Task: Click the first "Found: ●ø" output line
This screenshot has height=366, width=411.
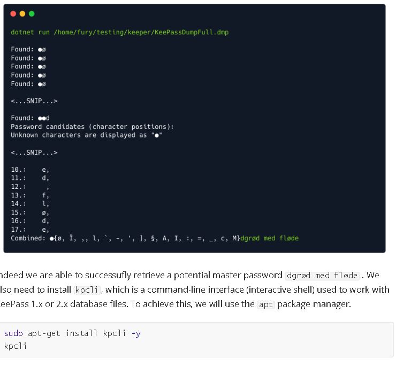Action: point(28,49)
